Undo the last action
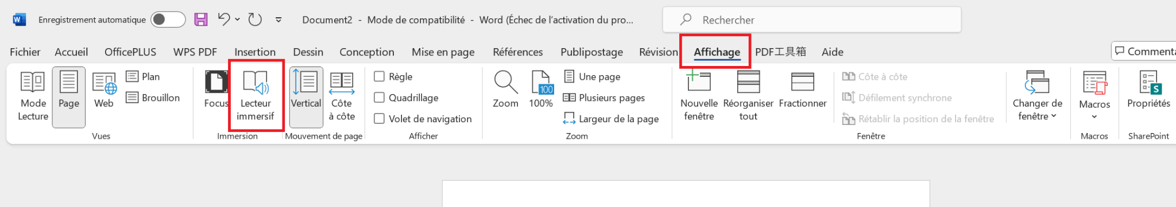 click(224, 19)
